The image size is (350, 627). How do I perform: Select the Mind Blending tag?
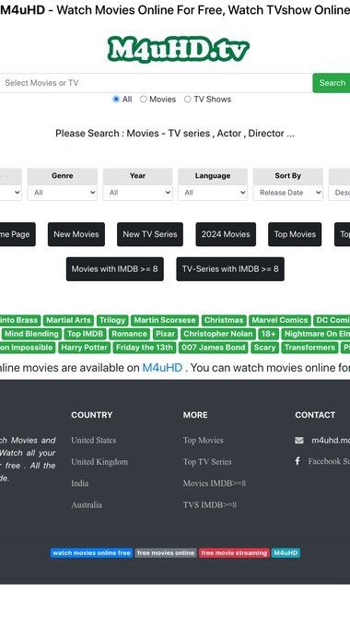(x=31, y=334)
